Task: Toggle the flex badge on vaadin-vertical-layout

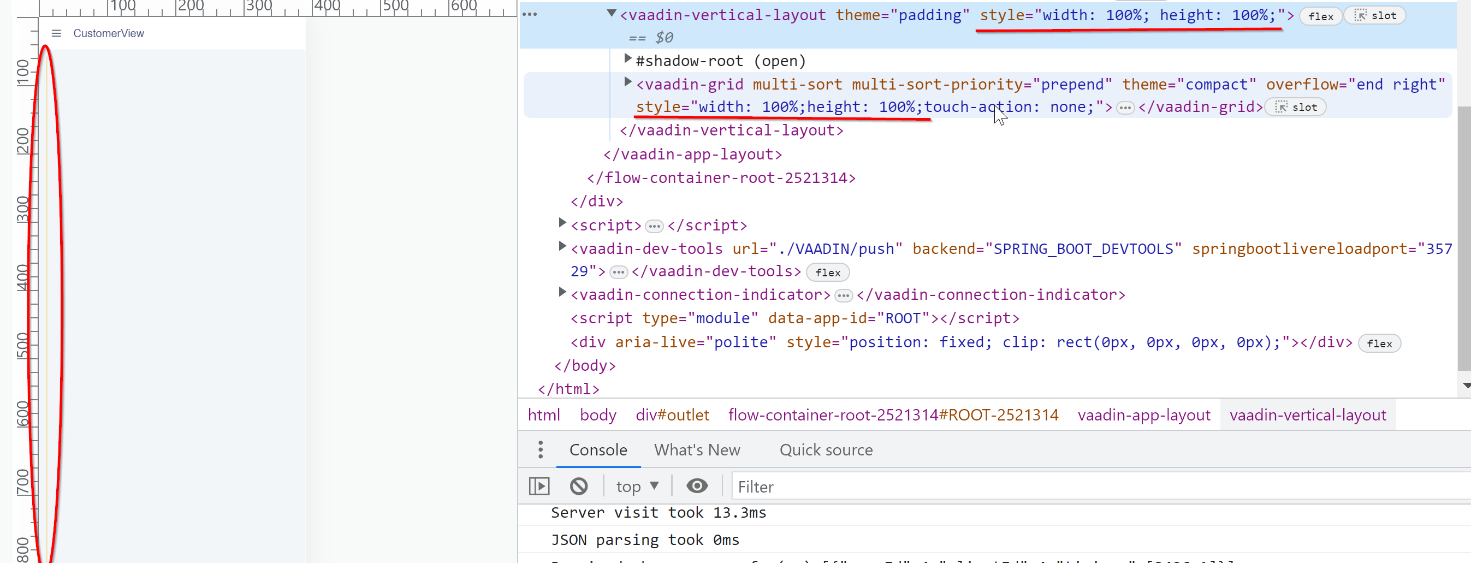Action: click(1320, 16)
